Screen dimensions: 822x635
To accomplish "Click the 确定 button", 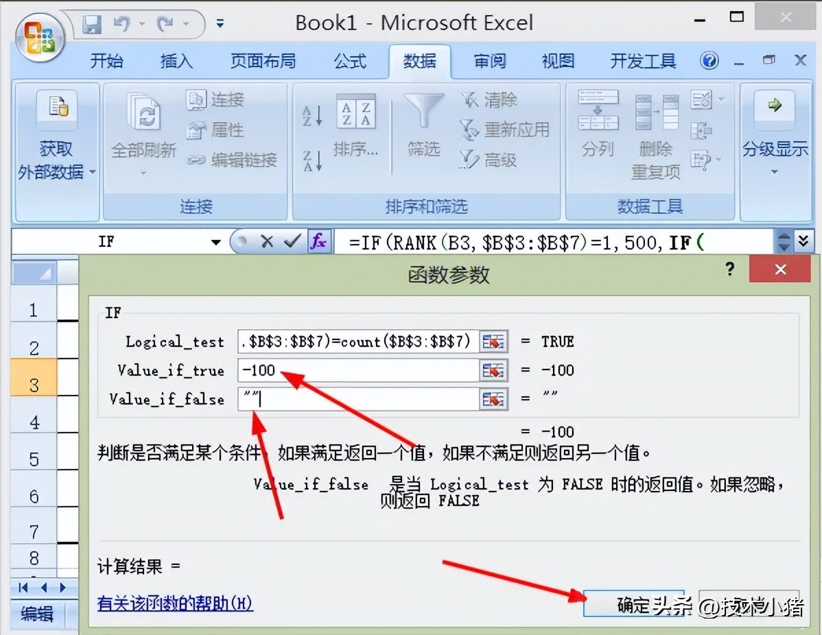I will click(633, 606).
